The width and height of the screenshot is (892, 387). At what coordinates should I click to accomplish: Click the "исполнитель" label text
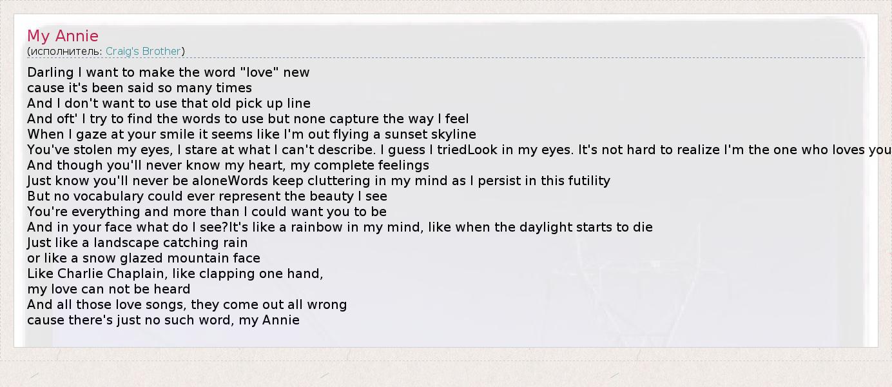pos(66,51)
